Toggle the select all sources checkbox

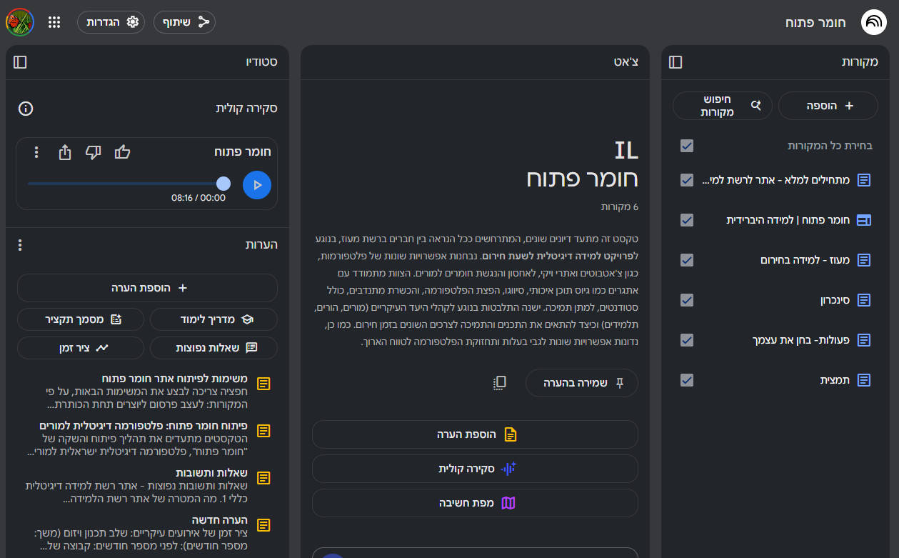pos(687,146)
